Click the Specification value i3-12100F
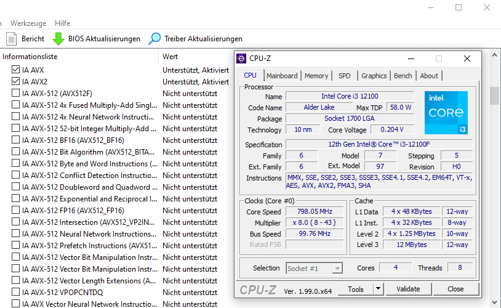501x308 pixels. [x=379, y=144]
